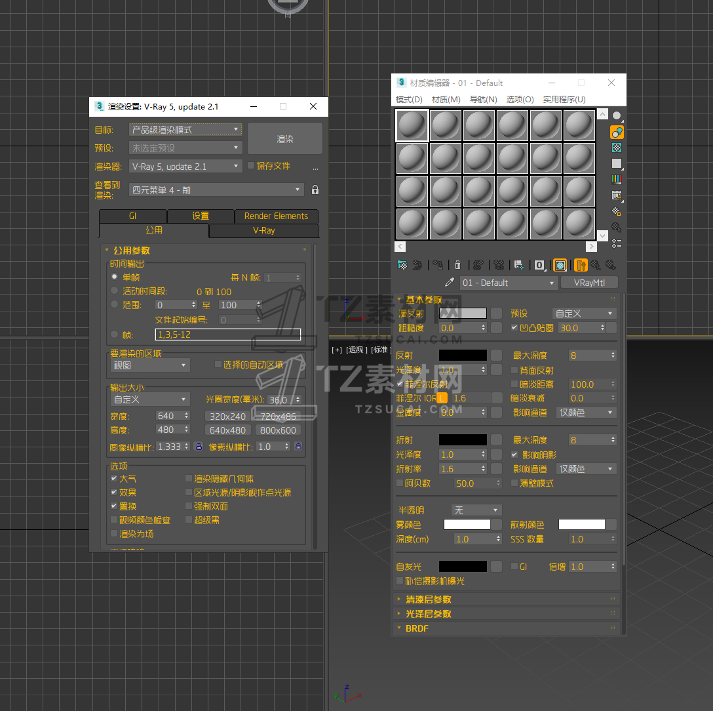Switch to the 设置 tab
Screen dimensions: 713x711
point(201,216)
